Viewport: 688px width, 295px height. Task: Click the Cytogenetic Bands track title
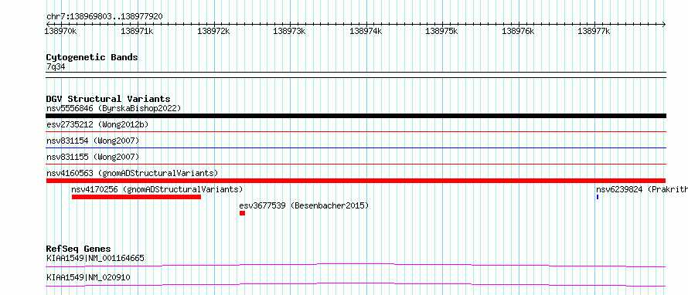pyautogui.click(x=92, y=57)
